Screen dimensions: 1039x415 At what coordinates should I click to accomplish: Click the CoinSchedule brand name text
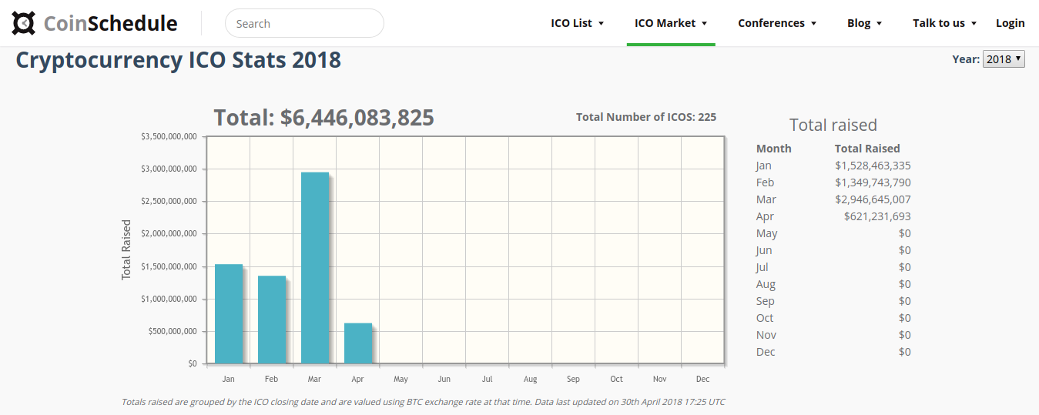coord(110,23)
